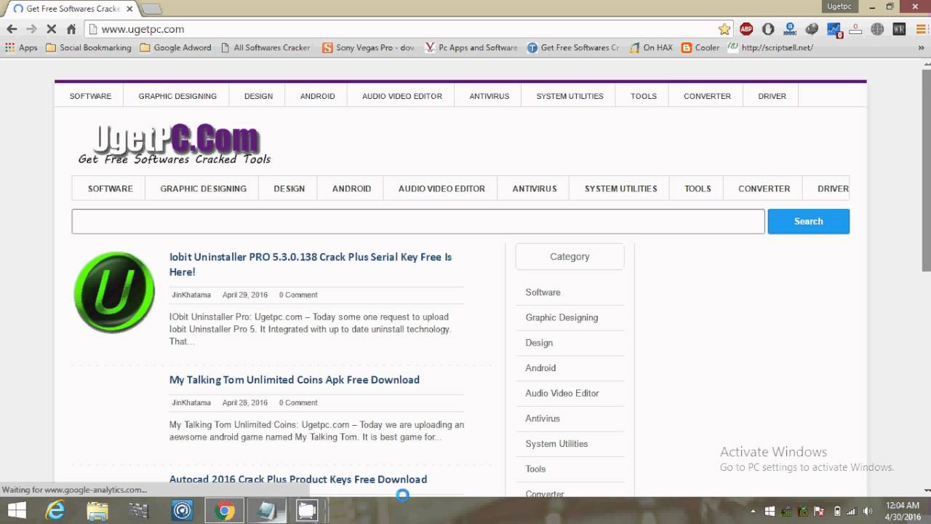Open TOOLS in the second navigation menu
Screen dimensions: 931x524
click(698, 188)
